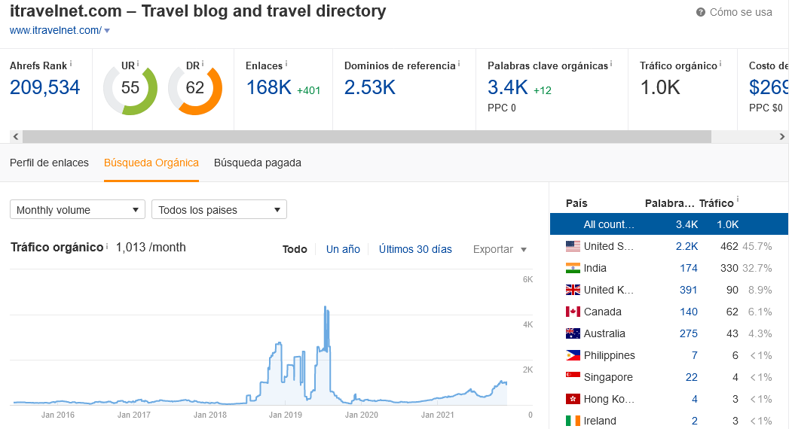Click the Philippines flag icon
Screen dimensions: 792x429
(x=573, y=355)
